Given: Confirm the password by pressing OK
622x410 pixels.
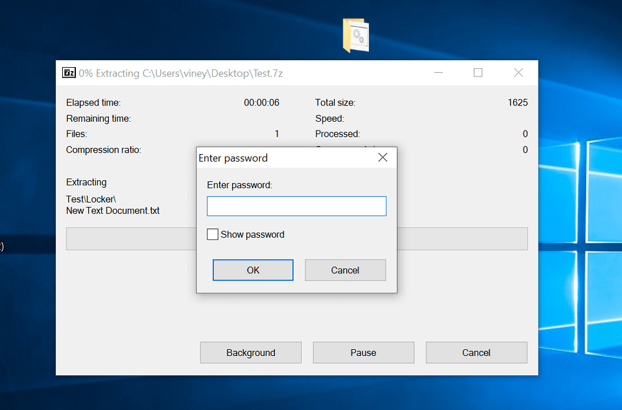Looking at the screenshot, I should (x=253, y=270).
